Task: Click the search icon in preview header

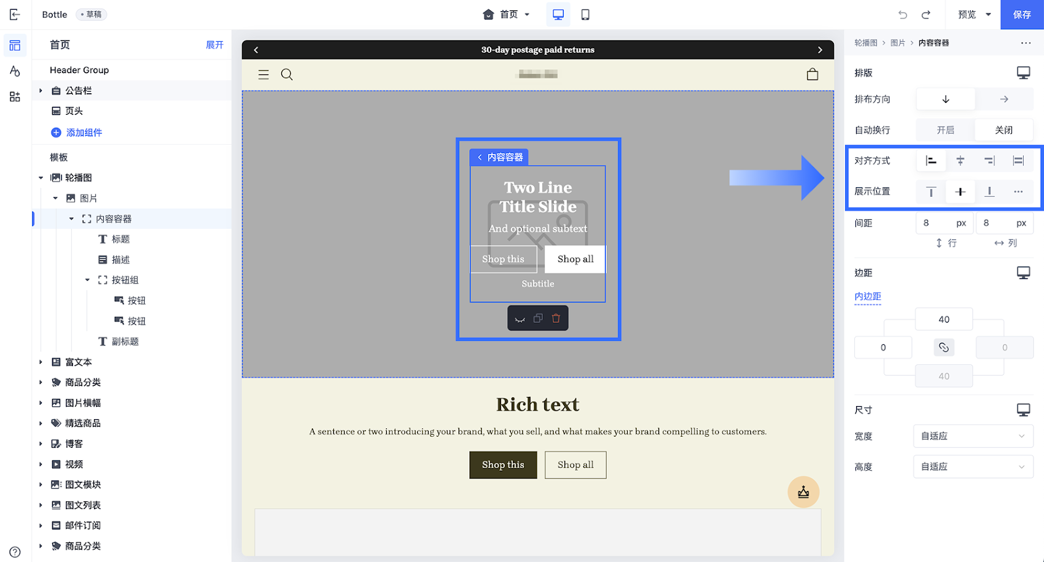Action: click(286, 74)
